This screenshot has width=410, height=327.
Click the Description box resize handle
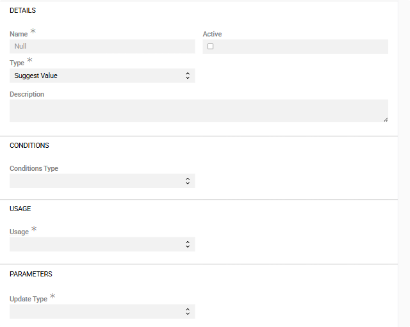(x=386, y=119)
